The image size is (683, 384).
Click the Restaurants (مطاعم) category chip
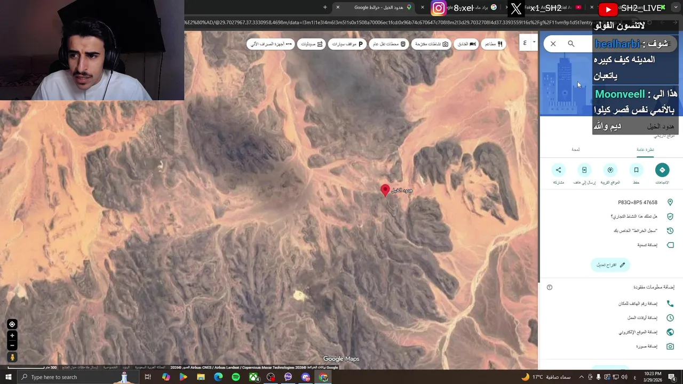point(494,44)
